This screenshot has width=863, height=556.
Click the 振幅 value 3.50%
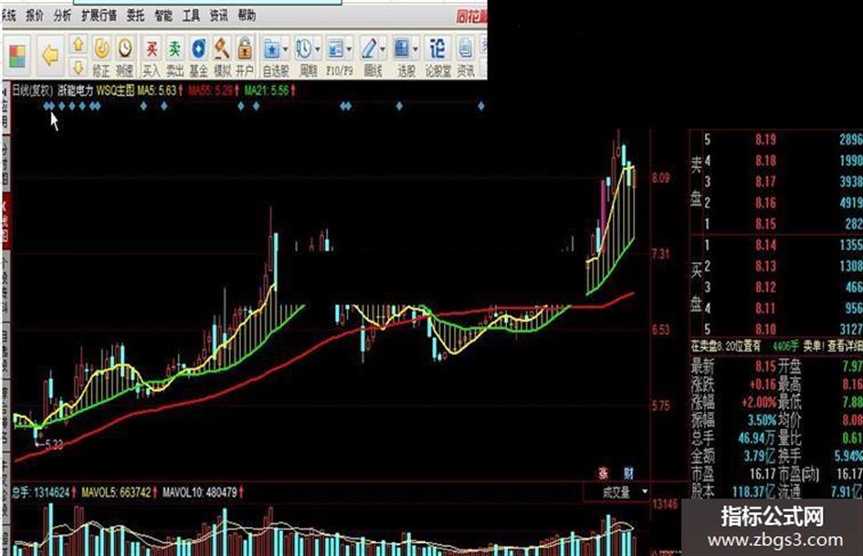pyautogui.click(x=762, y=420)
